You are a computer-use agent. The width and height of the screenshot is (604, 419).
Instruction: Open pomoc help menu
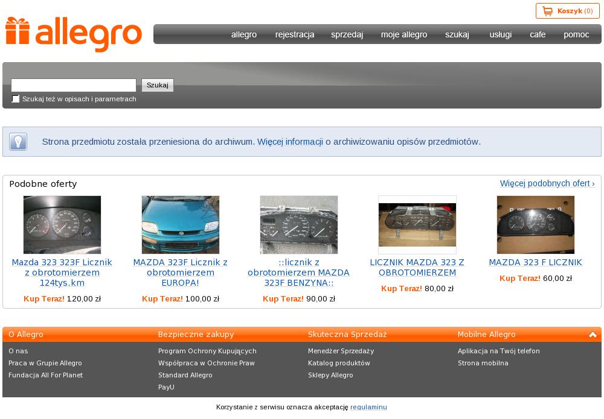576,34
